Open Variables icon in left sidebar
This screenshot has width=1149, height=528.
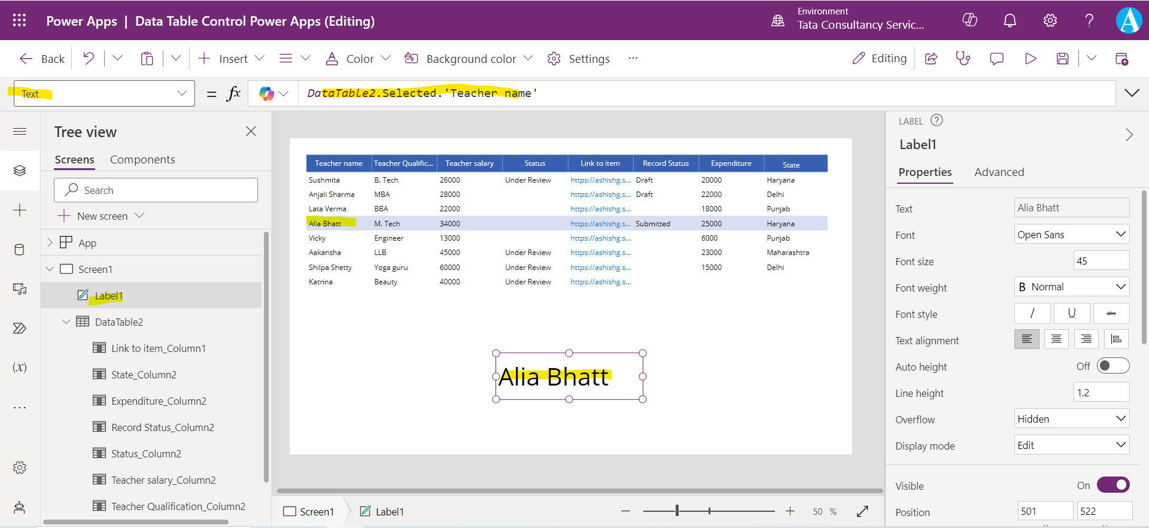[19, 367]
